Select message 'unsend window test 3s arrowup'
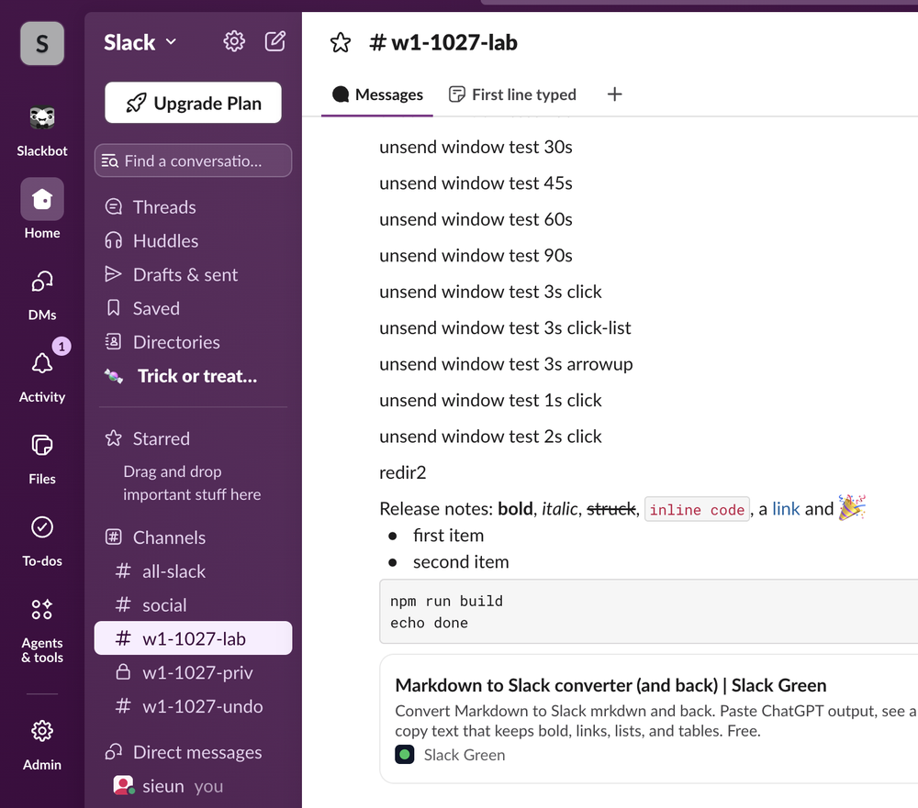This screenshot has width=918, height=808. [x=506, y=364]
